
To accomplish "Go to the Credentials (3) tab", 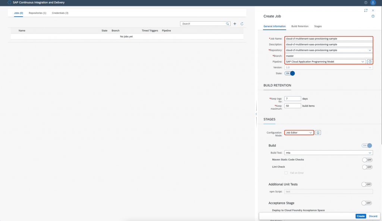I will pyautogui.click(x=60, y=13).
